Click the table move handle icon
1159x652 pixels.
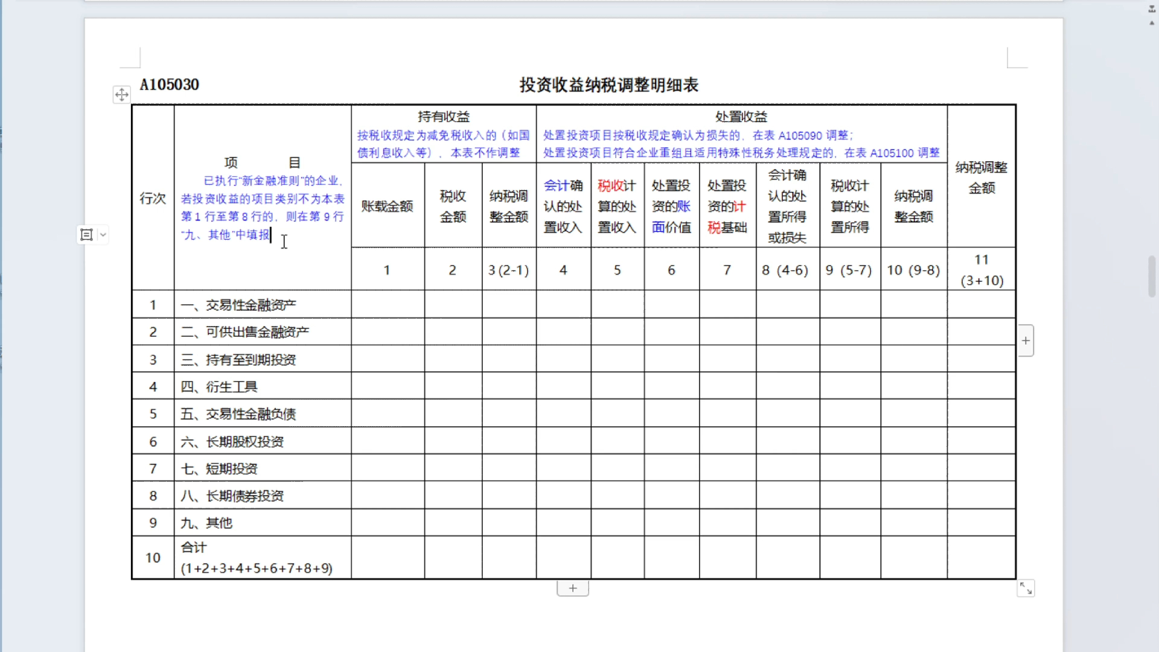tap(121, 95)
